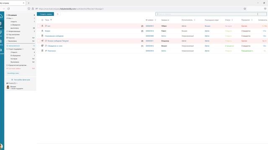Click the message counter icon in 'Вопрос' row

tap(142, 31)
